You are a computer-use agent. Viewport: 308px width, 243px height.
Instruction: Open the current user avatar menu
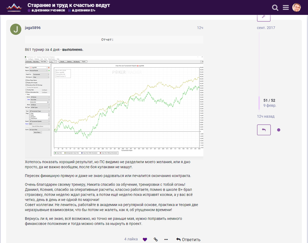click(x=297, y=7)
